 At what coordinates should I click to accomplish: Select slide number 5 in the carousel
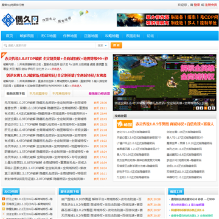213,108
